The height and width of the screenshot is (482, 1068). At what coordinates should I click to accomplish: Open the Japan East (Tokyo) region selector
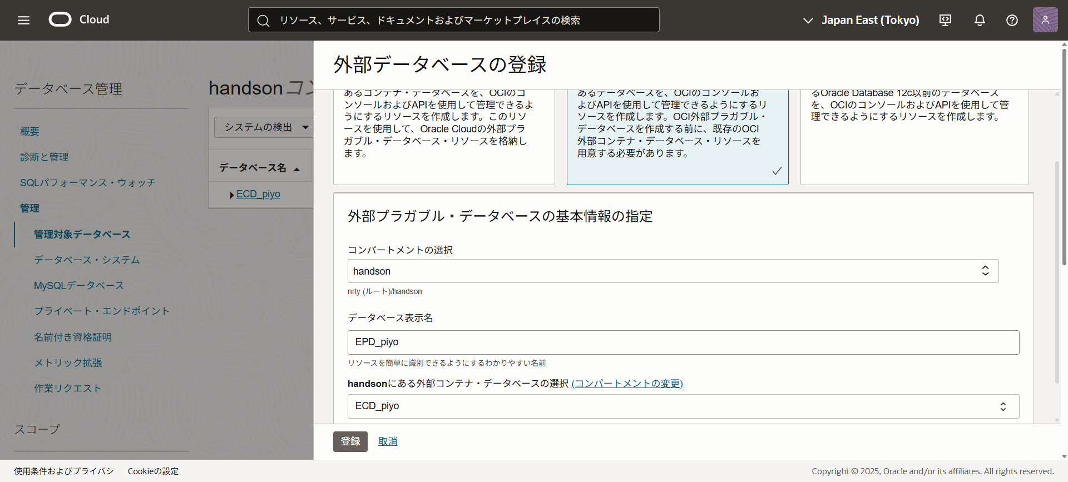[x=861, y=20]
